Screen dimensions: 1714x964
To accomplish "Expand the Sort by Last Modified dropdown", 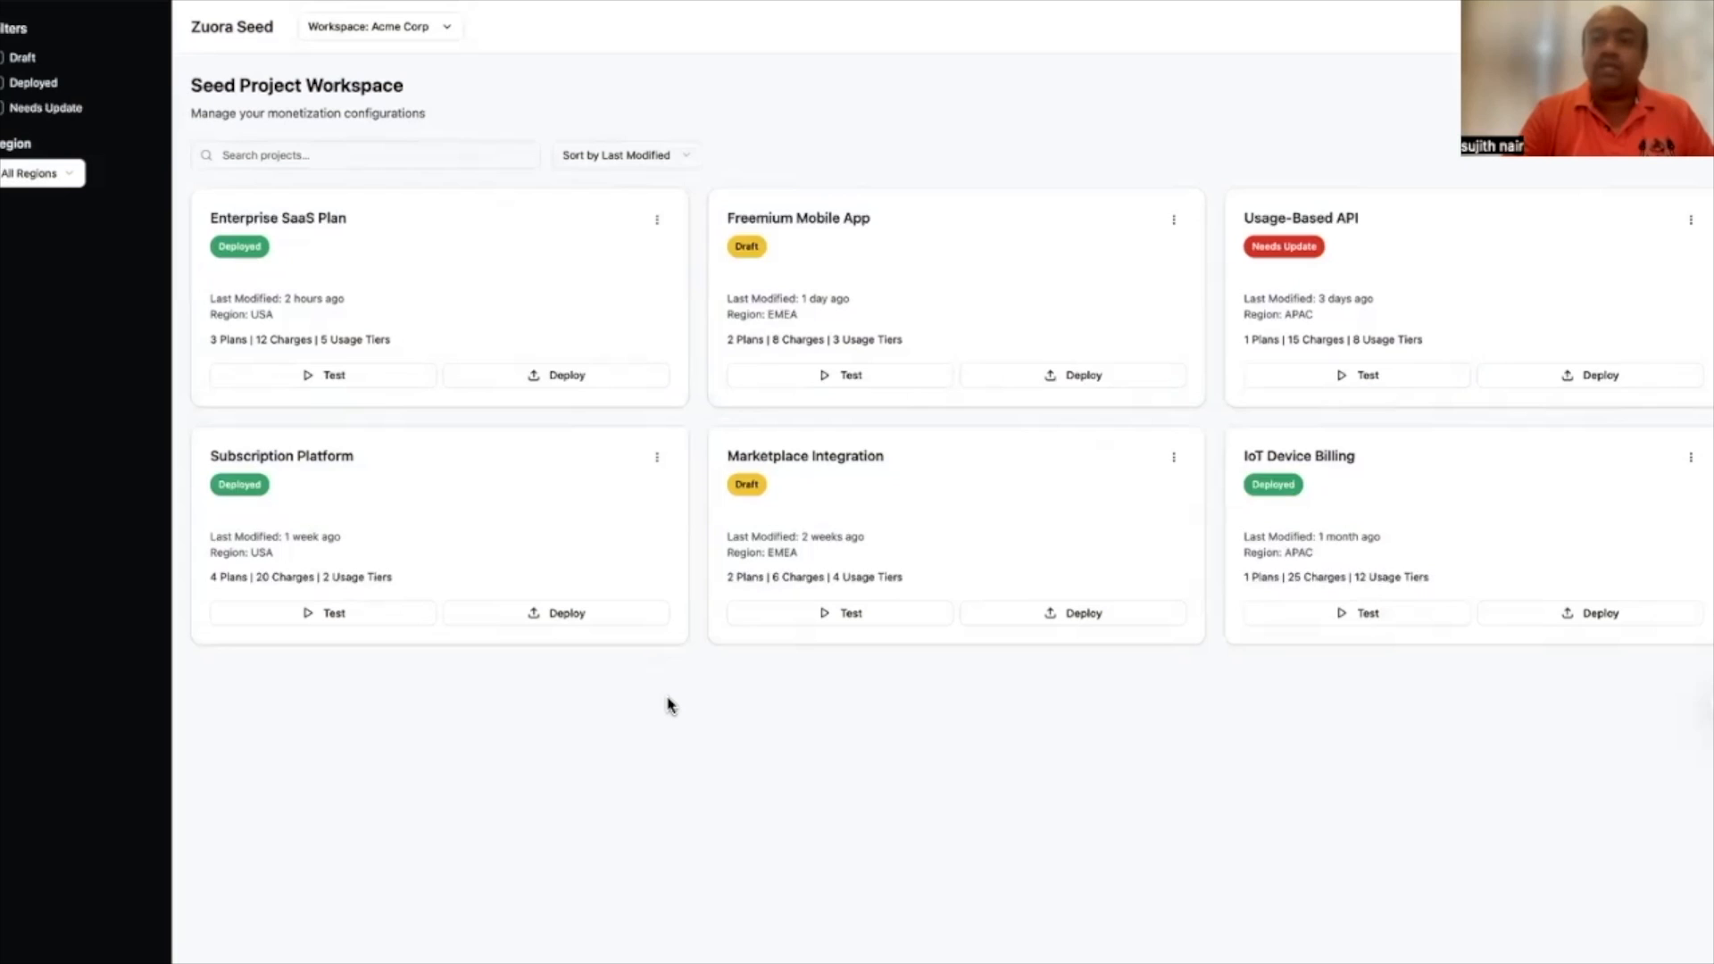I will point(625,155).
